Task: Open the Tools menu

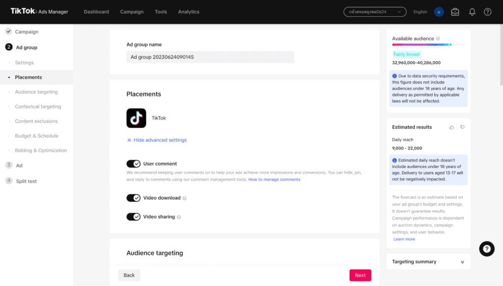Action: click(161, 12)
